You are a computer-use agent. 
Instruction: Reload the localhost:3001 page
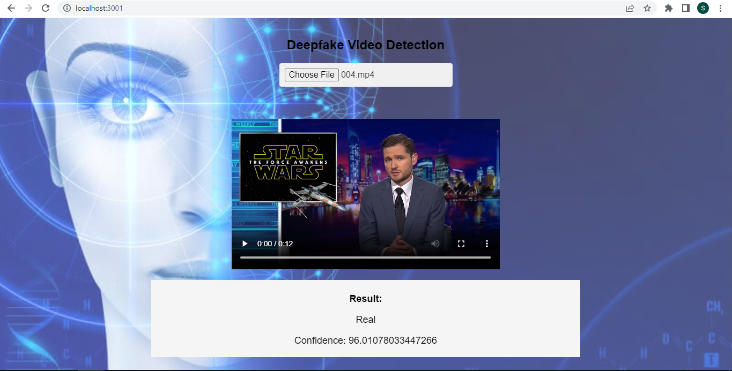pos(45,8)
